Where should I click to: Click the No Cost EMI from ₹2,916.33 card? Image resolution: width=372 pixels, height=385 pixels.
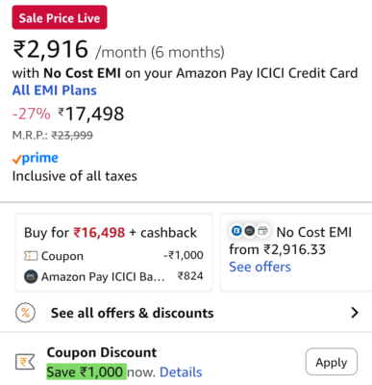point(296,253)
